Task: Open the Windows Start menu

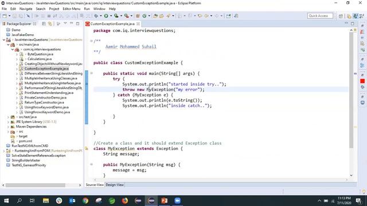Action: pos(6,201)
